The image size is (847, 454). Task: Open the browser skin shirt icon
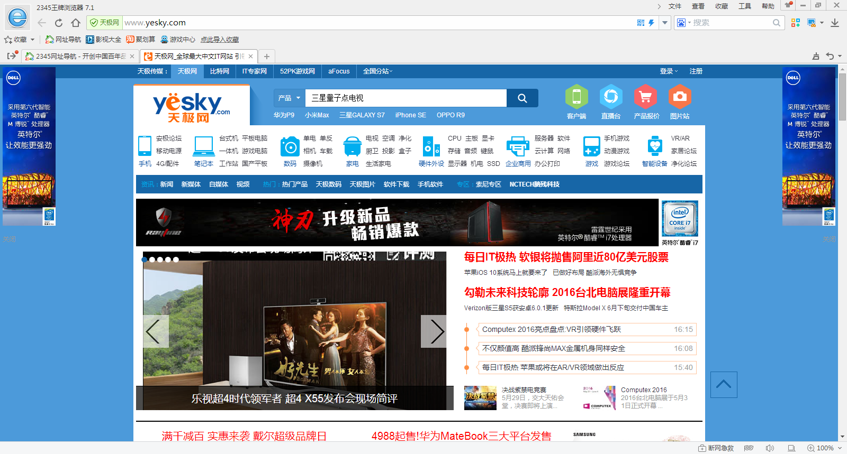(788, 5)
